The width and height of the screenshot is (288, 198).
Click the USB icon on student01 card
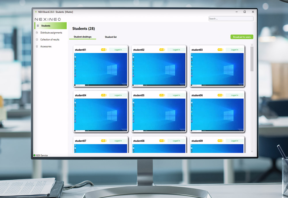coord(104,50)
